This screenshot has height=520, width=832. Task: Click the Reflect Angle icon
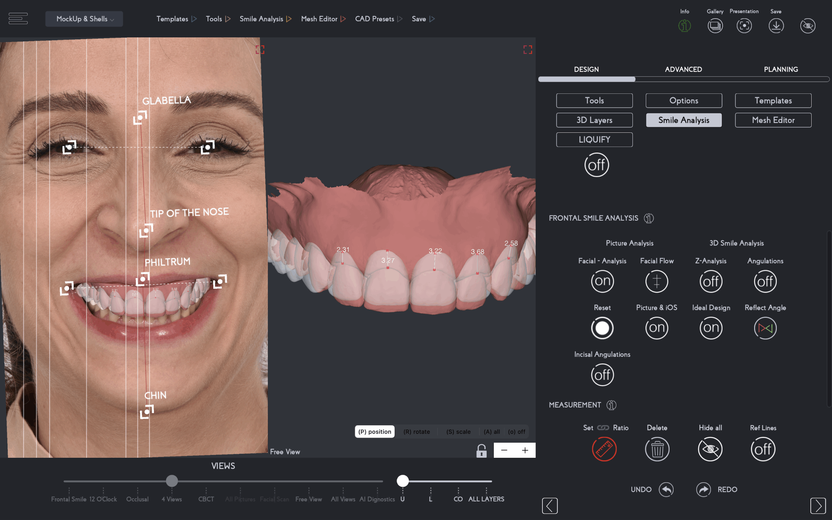coord(765,328)
